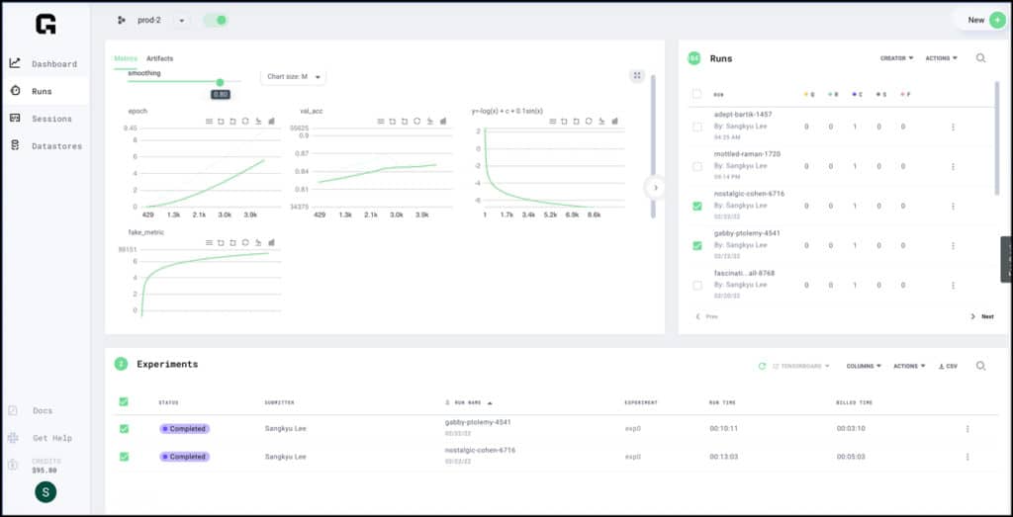
Task: Open kebab menu for nostalgic-cohen-6716 experiment
Action: pyautogui.click(x=967, y=457)
